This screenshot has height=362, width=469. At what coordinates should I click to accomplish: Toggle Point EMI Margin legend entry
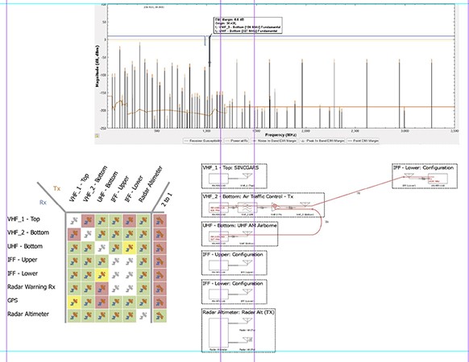363,141
